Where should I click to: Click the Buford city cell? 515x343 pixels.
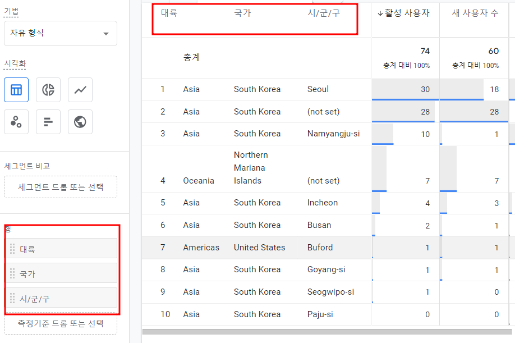[320, 248]
